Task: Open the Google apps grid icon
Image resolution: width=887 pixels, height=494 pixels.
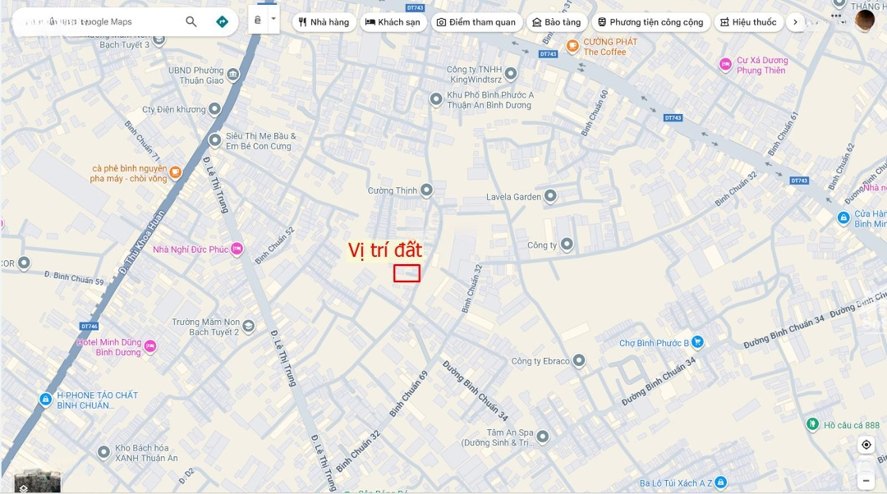Action: point(837,16)
